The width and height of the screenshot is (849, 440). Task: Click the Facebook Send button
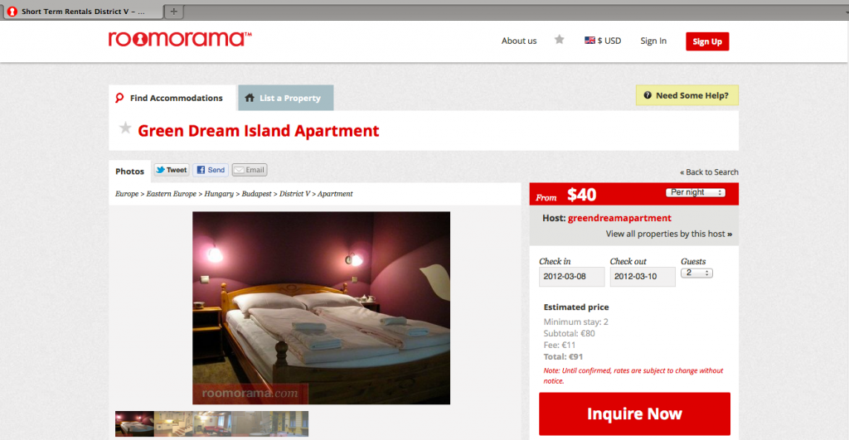click(x=211, y=170)
